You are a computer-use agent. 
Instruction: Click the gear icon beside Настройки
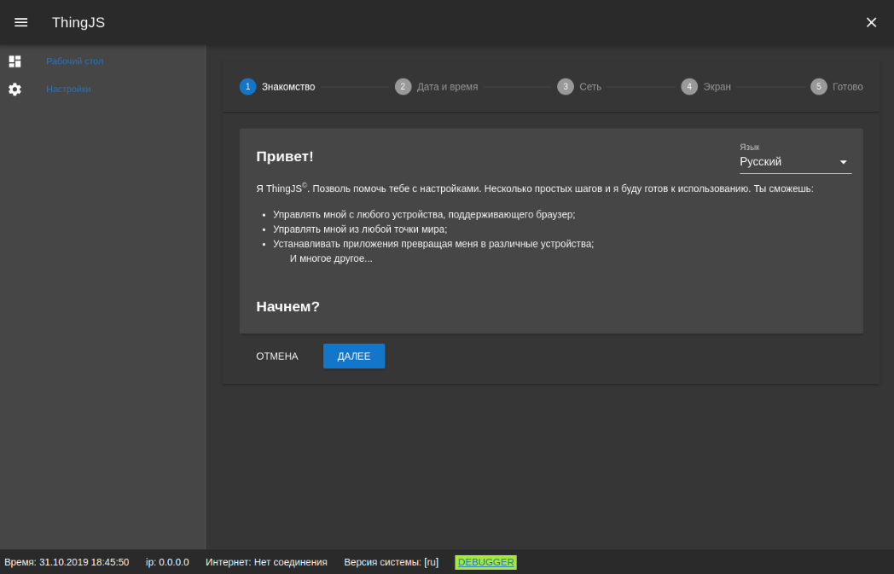pyautogui.click(x=15, y=89)
